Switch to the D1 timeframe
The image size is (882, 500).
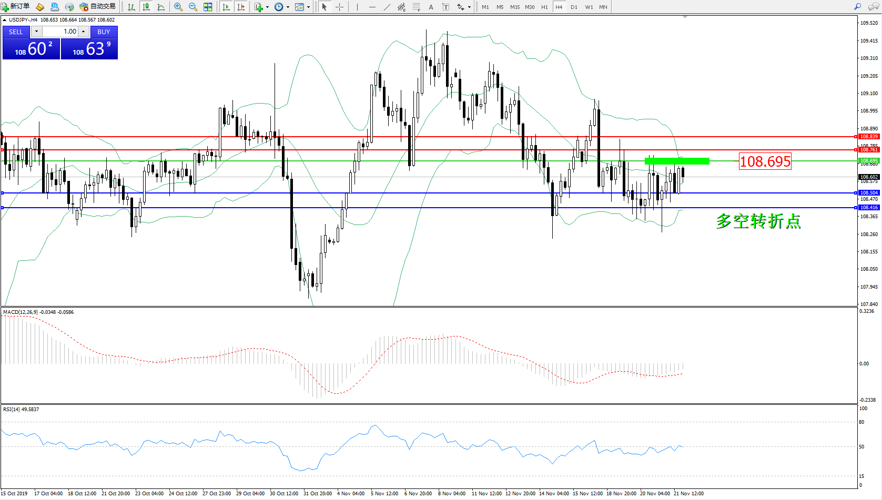click(574, 7)
